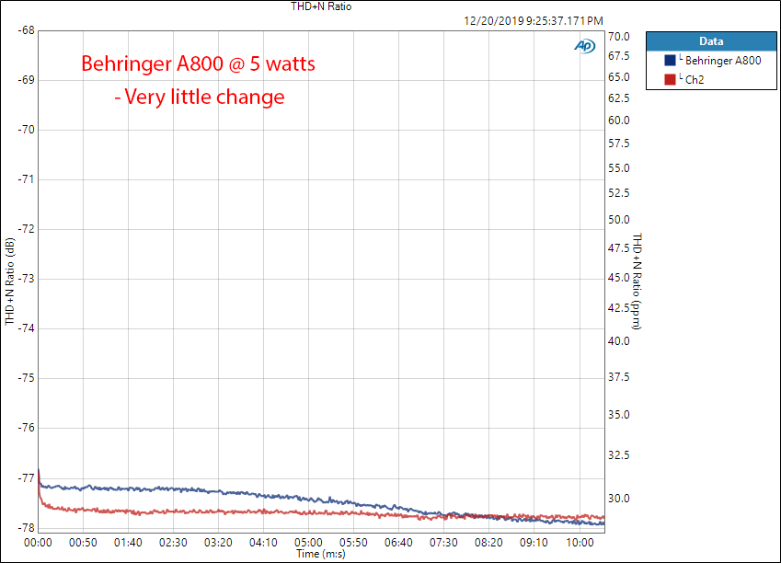This screenshot has height=563, width=781.
Task: Click the Time (m:s) axis title
Action: [321, 554]
